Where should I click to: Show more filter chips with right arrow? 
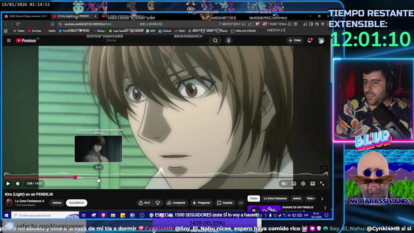click(x=322, y=199)
